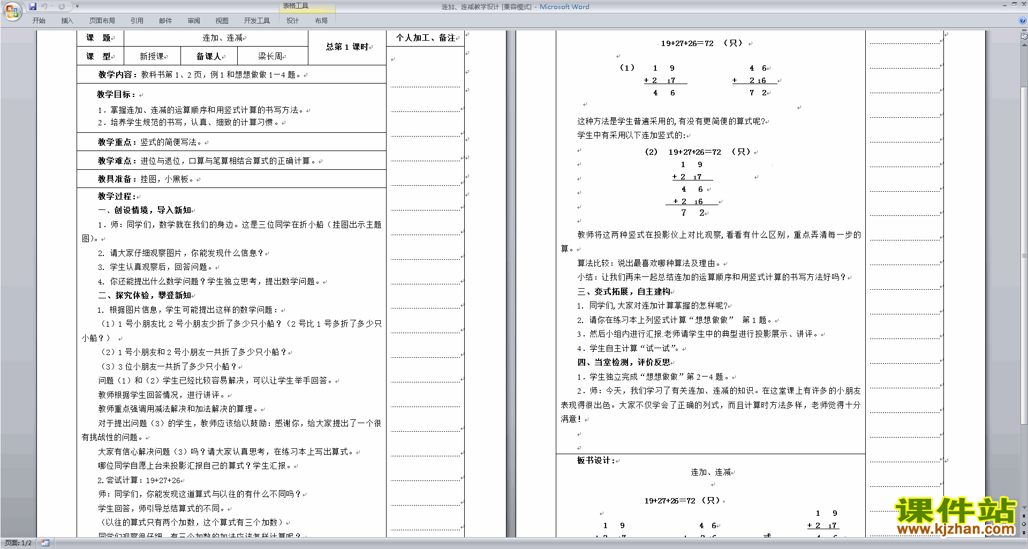Click vertical scrollbar up arrow
Viewport: 1028px width, 549px height.
(1024, 44)
